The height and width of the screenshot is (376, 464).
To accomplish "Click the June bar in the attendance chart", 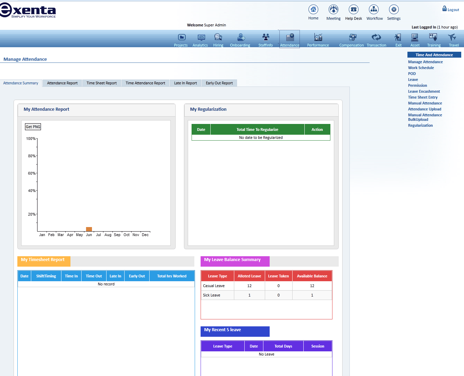I will point(89,229).
